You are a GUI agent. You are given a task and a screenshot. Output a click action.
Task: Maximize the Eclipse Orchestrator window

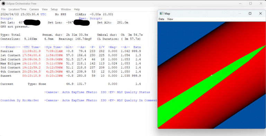coord(250,3)
